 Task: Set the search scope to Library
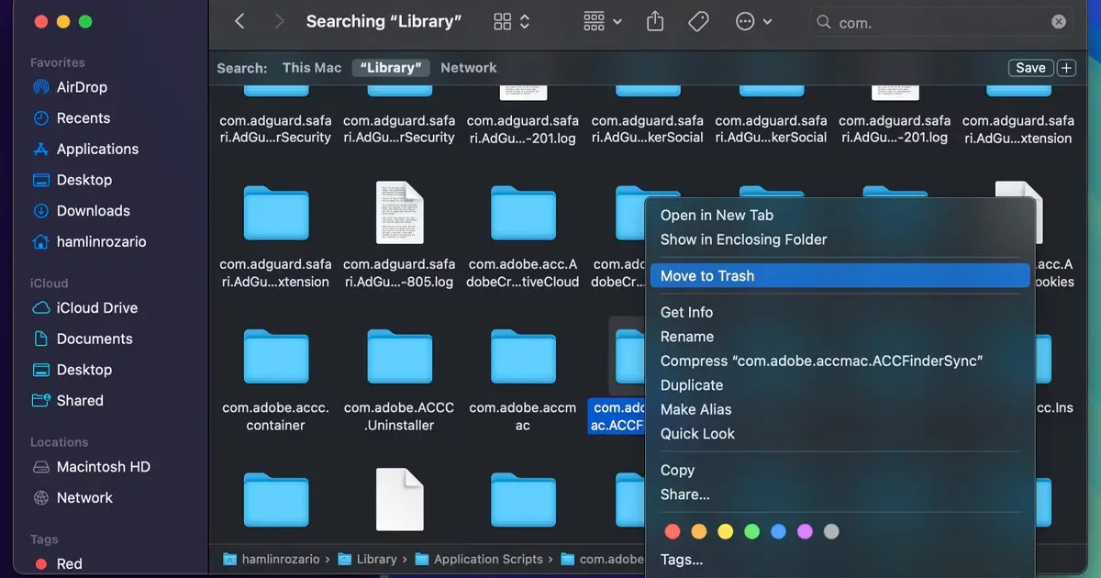391,68
